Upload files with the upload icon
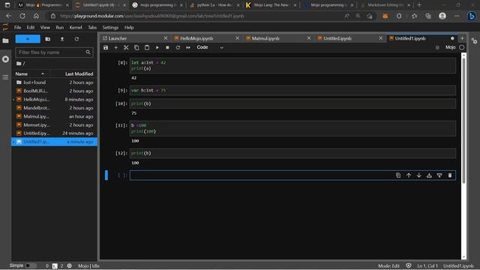 click(x=62, y=39)
